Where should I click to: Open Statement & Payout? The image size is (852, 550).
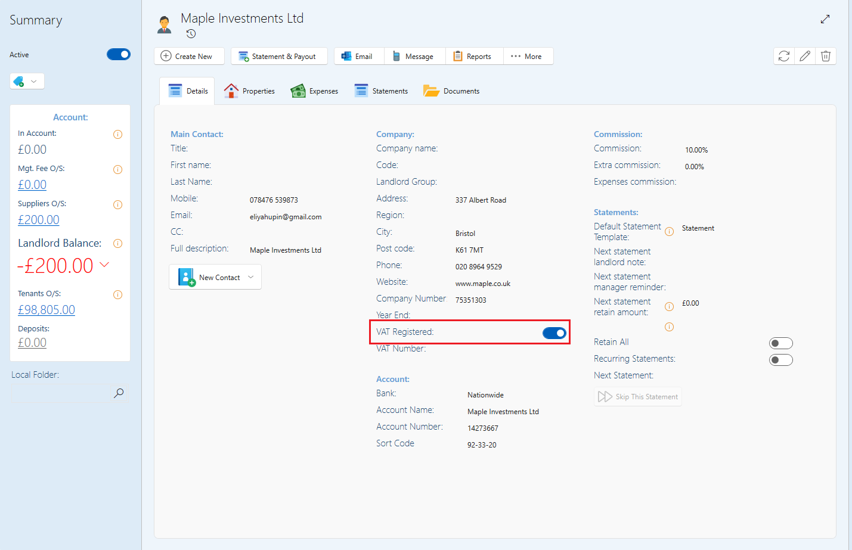coord(279,56)
